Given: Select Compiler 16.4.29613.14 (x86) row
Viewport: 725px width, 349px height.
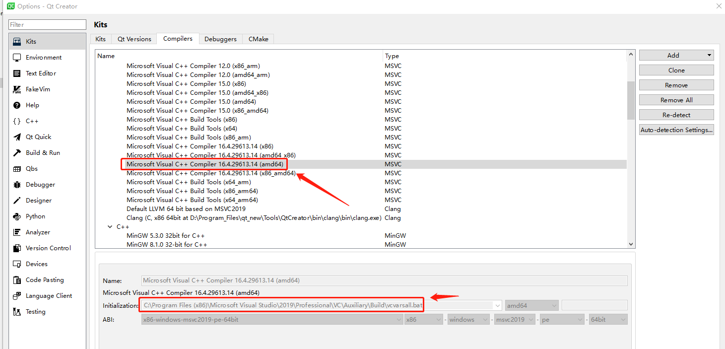Looking at the screenshot, I should pyautogui.click(x=361, y=146).
